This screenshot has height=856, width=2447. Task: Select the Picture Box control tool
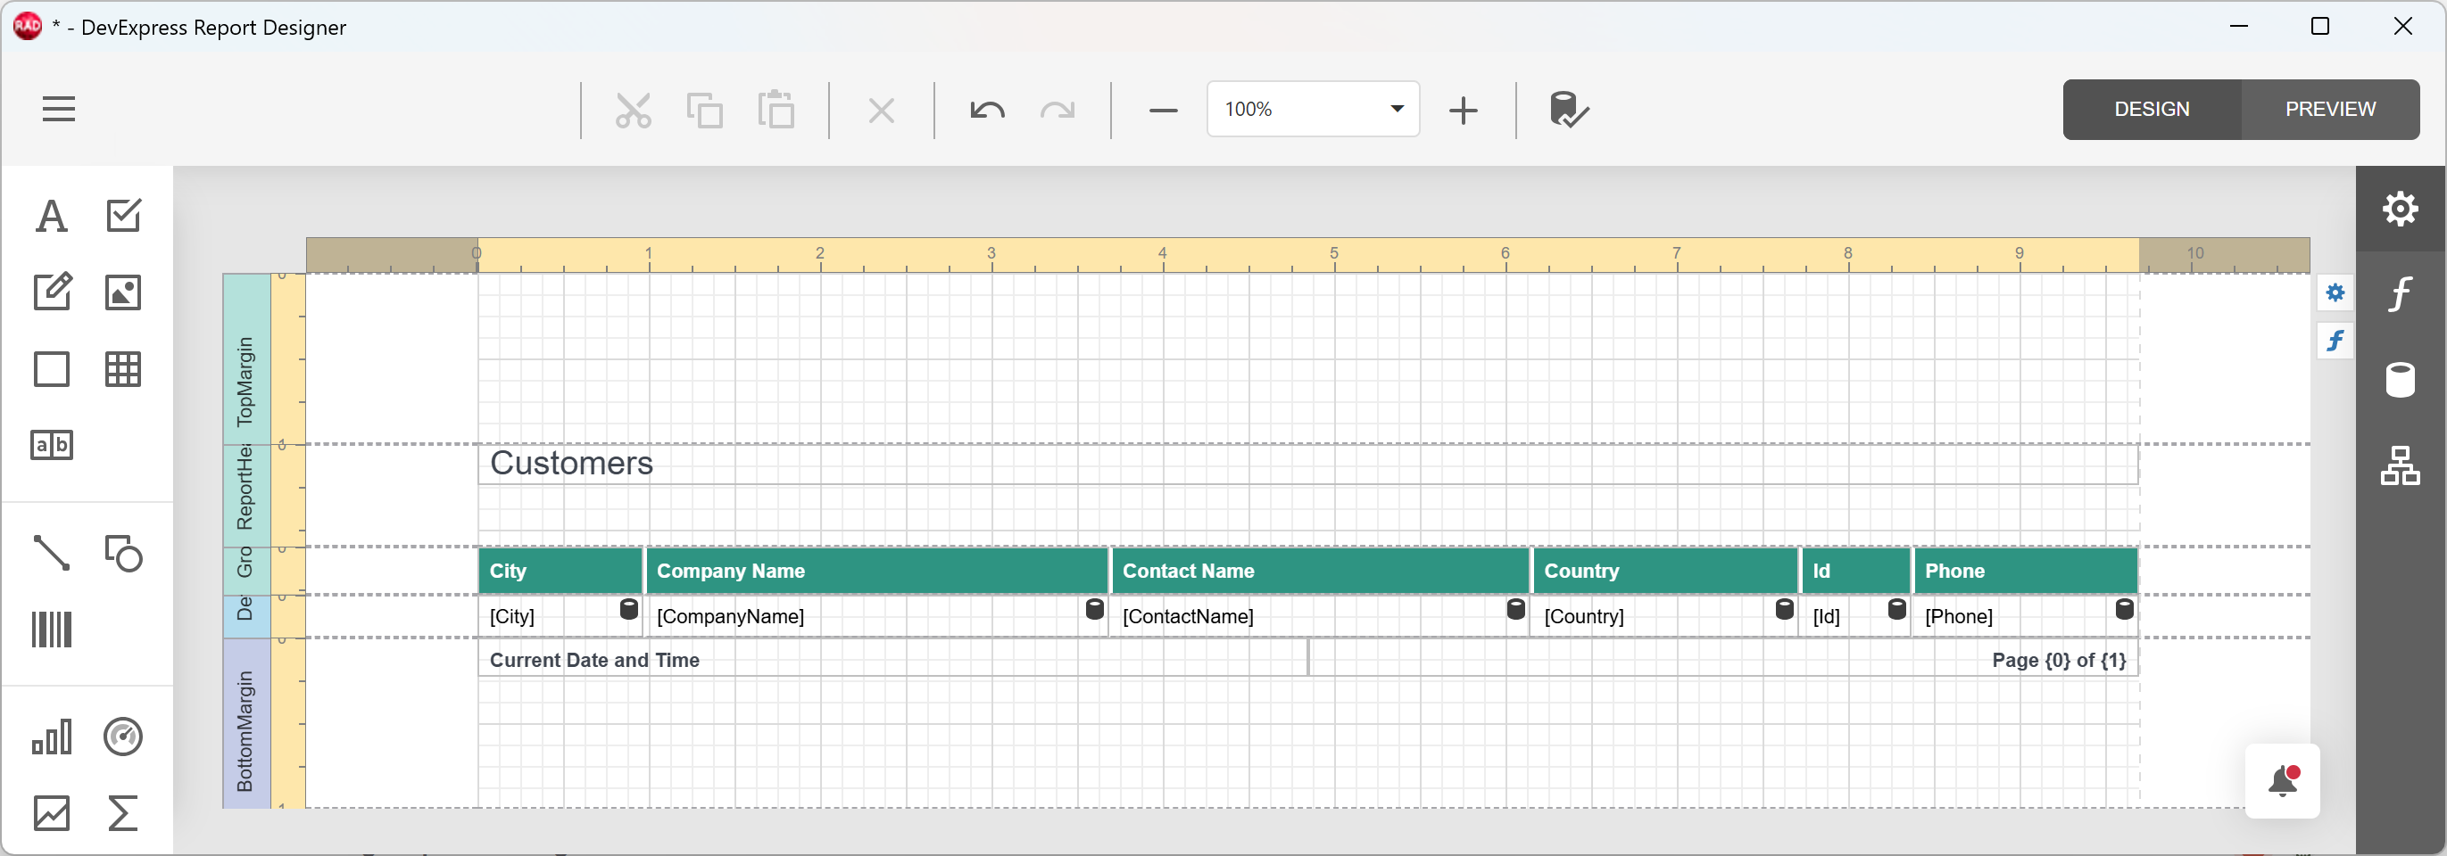click(122, 292)
